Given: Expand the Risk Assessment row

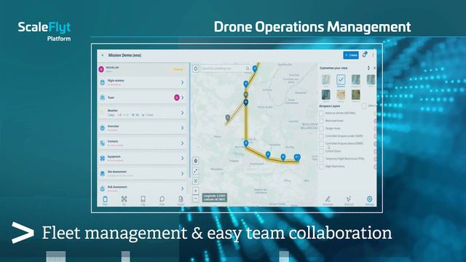Looking at the screenshot, I should point(143,188).
